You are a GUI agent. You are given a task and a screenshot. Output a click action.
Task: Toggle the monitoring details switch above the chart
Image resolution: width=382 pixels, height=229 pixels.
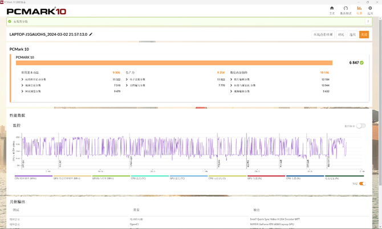pyautogui.click(x=361, y=126)
